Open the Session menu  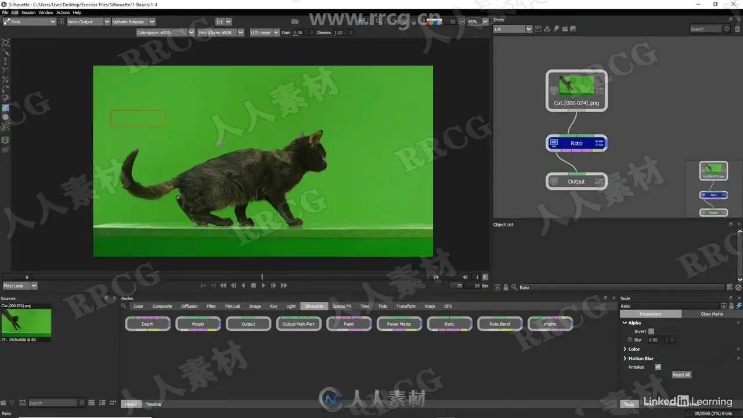click(28, 12)
